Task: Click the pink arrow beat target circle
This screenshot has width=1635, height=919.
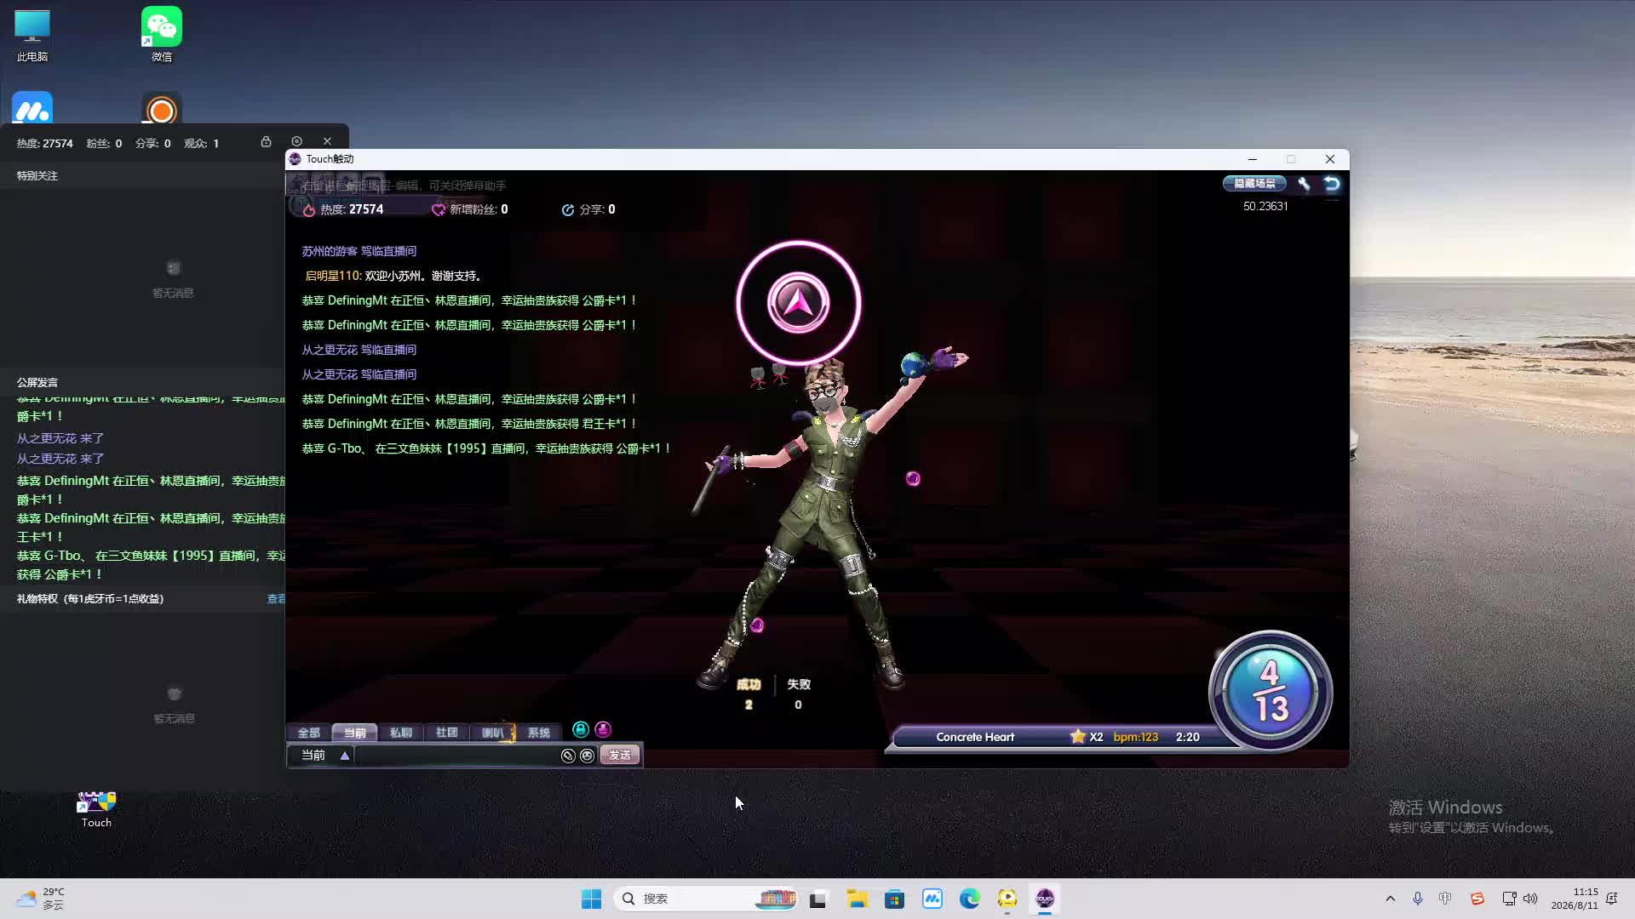Action: pos(798,303)
